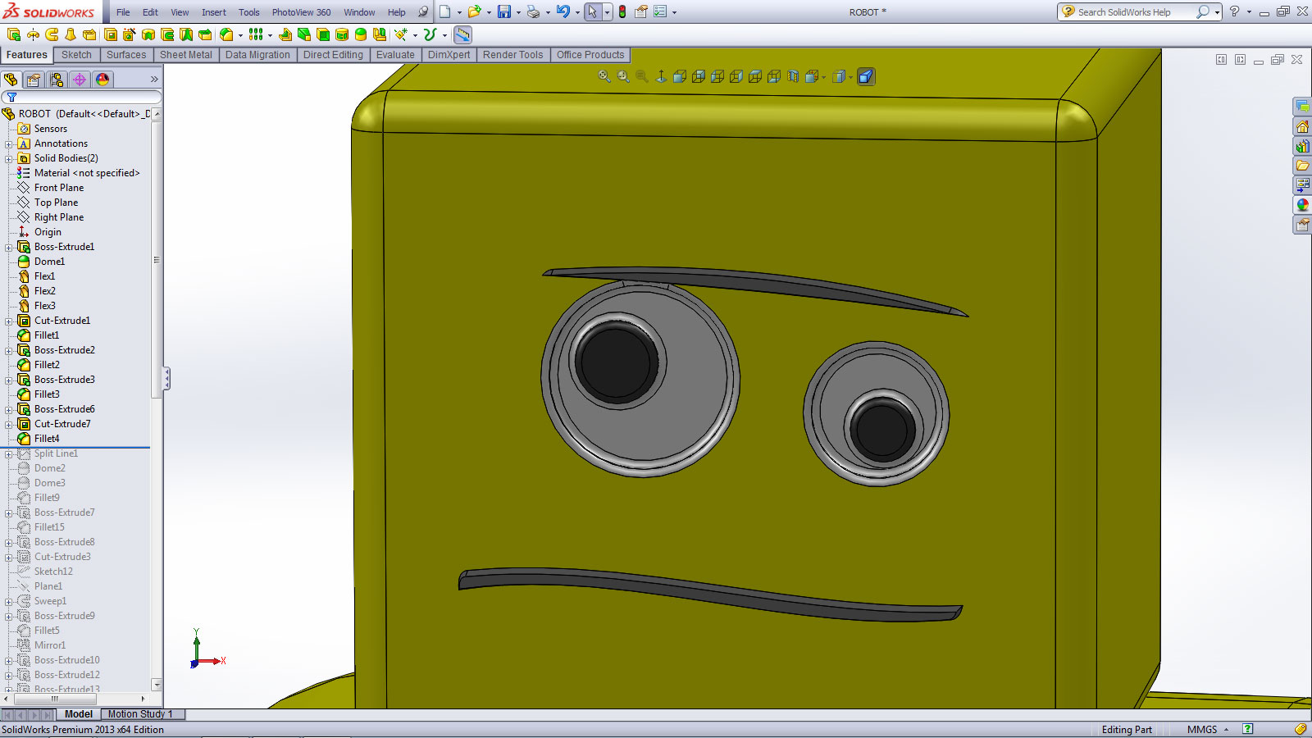Click the Revolved Boss/Base tool icon

[x=33, y=34]
